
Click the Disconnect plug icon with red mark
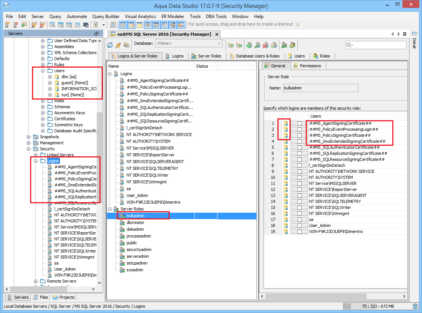click(43, 25)
